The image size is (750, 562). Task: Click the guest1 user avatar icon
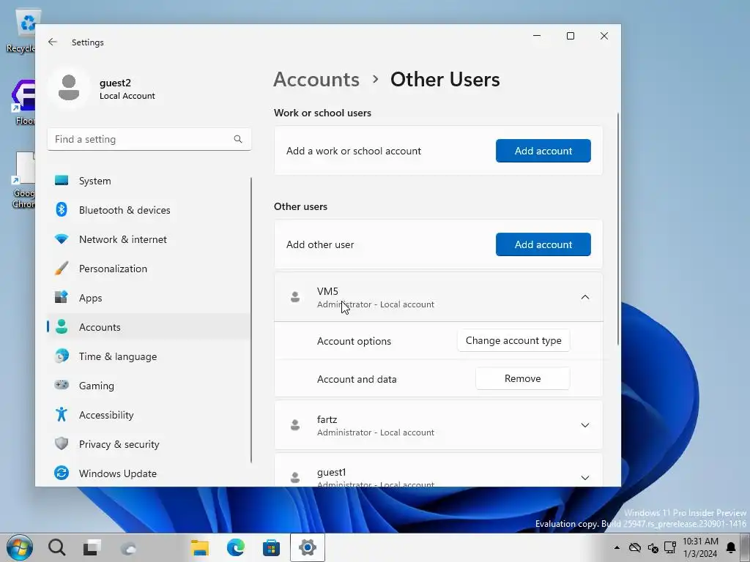(x=295, y=477)
